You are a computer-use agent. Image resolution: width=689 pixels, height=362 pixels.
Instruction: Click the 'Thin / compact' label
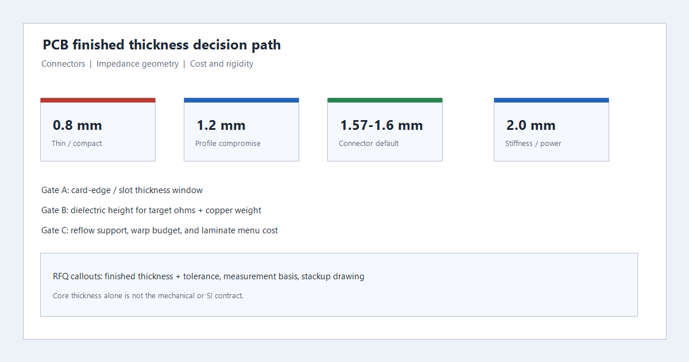pos(76,144)
